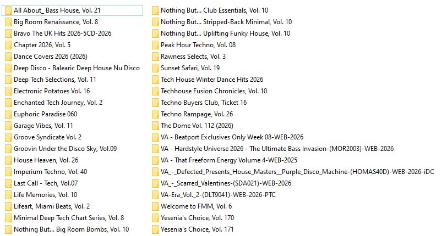Click folder icon of Nothing But... Uplifting Funky House
Image resolution: width=447 pixels, height=236 pixels.
pos(155,33)
